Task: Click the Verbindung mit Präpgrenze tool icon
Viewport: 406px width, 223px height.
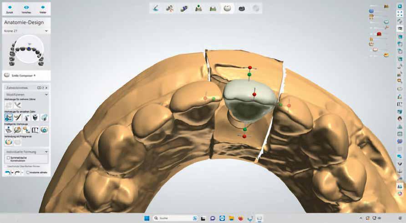Action: click(x=9, y=142)
